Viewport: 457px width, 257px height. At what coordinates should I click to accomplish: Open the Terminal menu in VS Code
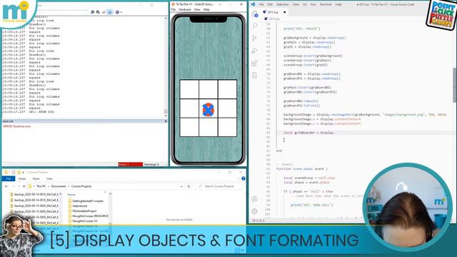point(326,4)
